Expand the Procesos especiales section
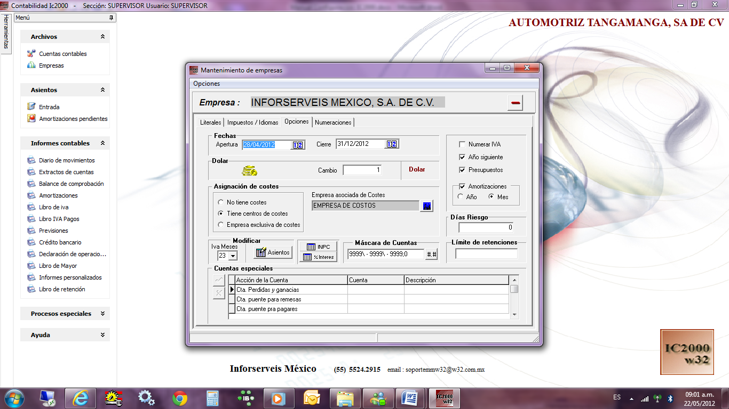Image resolution: width=729 pixels, height=409 pixels. point(102,314)
